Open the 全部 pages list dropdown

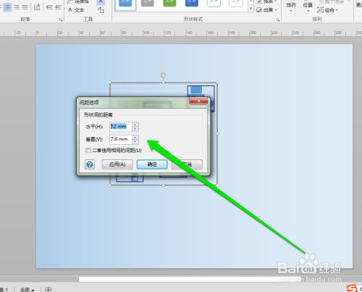(x=27, y=289)
